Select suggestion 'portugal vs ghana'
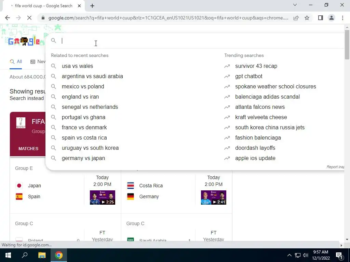Viewport: 350px width, 262px height. pos(83,117)
